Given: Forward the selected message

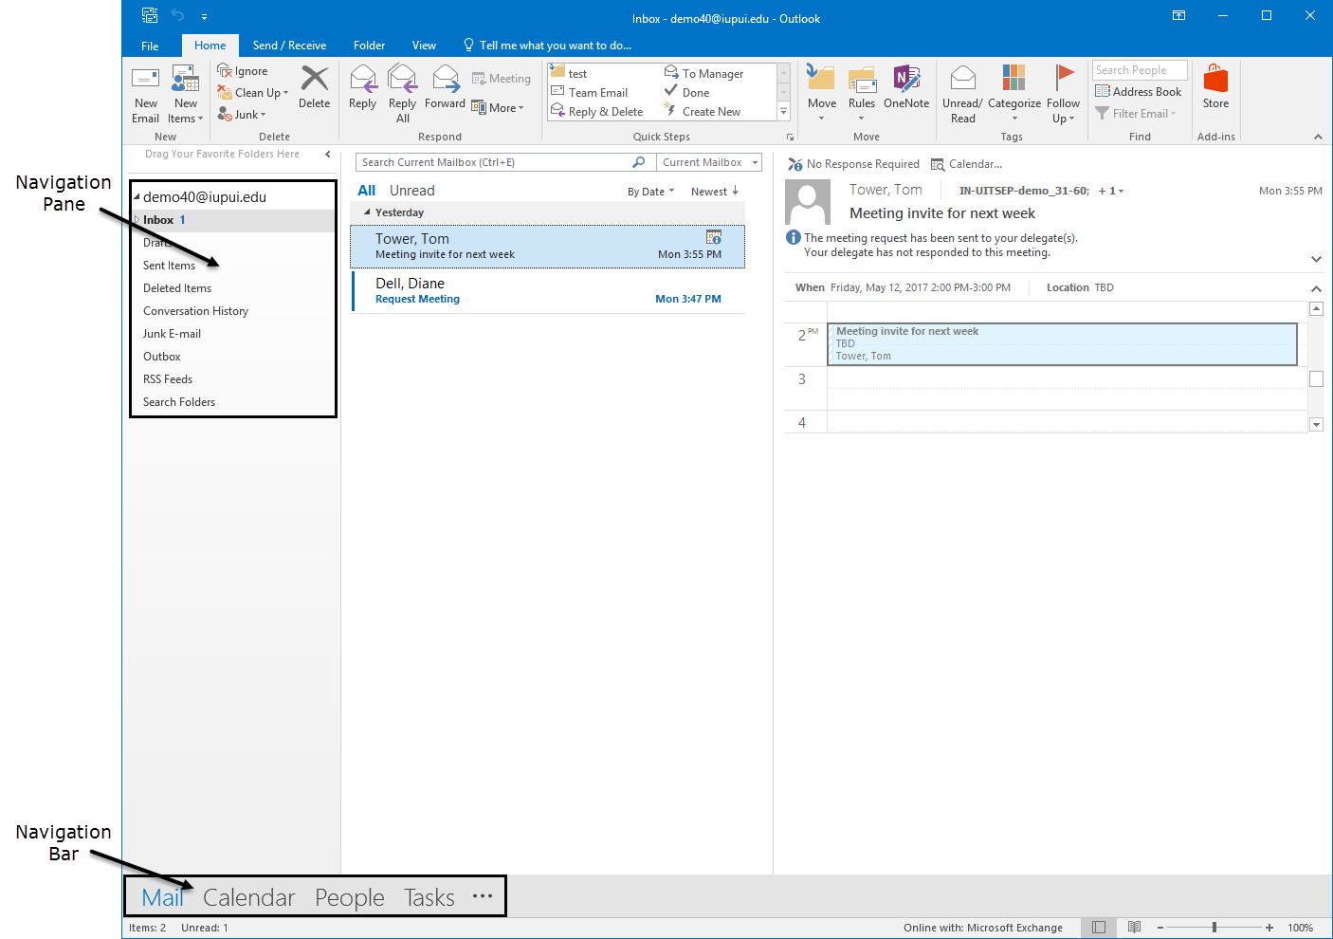Looking at the screenshot, I should (445, 87).
